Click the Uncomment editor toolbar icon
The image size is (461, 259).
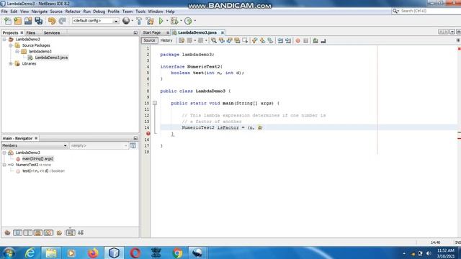pos(323,41)
